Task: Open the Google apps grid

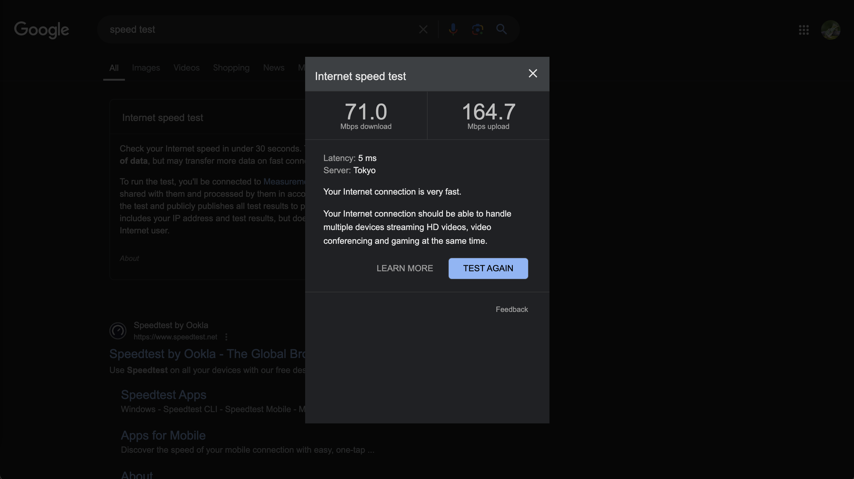Action: [x=804, y=30]
